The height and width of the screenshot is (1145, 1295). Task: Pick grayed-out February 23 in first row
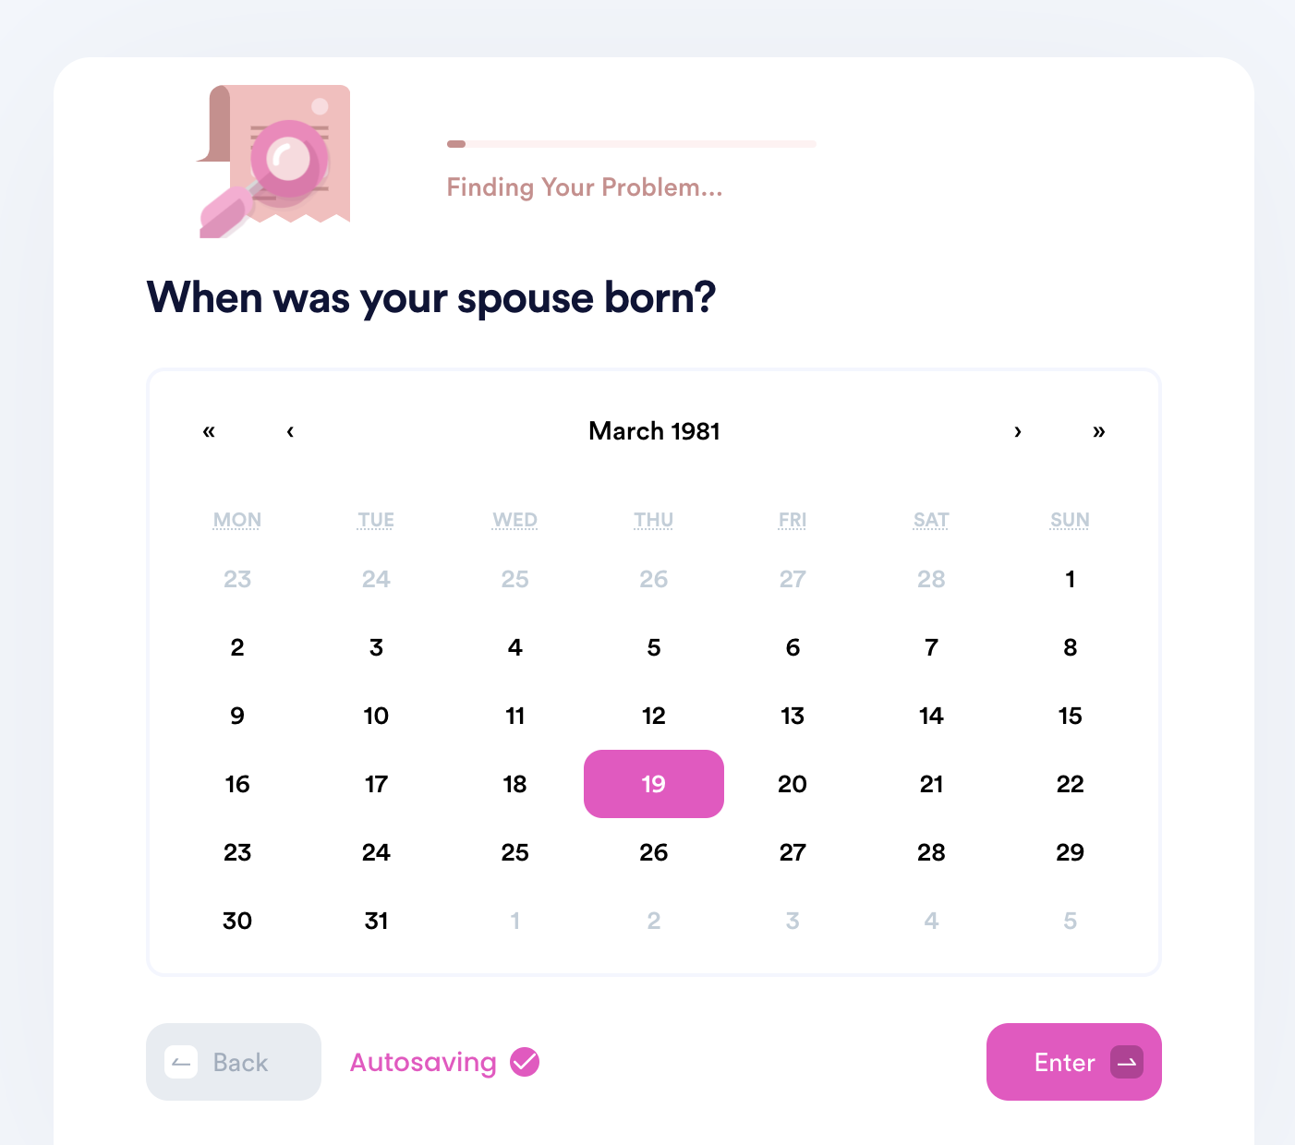237,579
